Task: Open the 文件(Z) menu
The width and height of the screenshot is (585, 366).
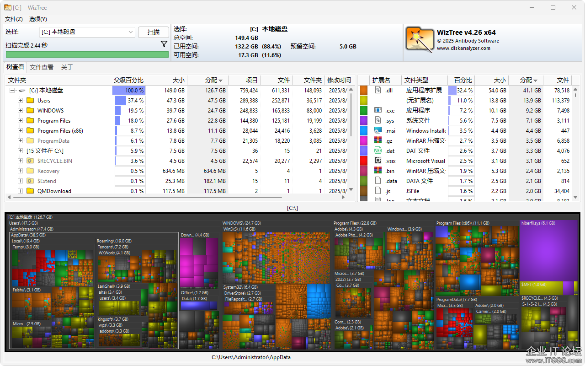Action: tap(14, 19)
